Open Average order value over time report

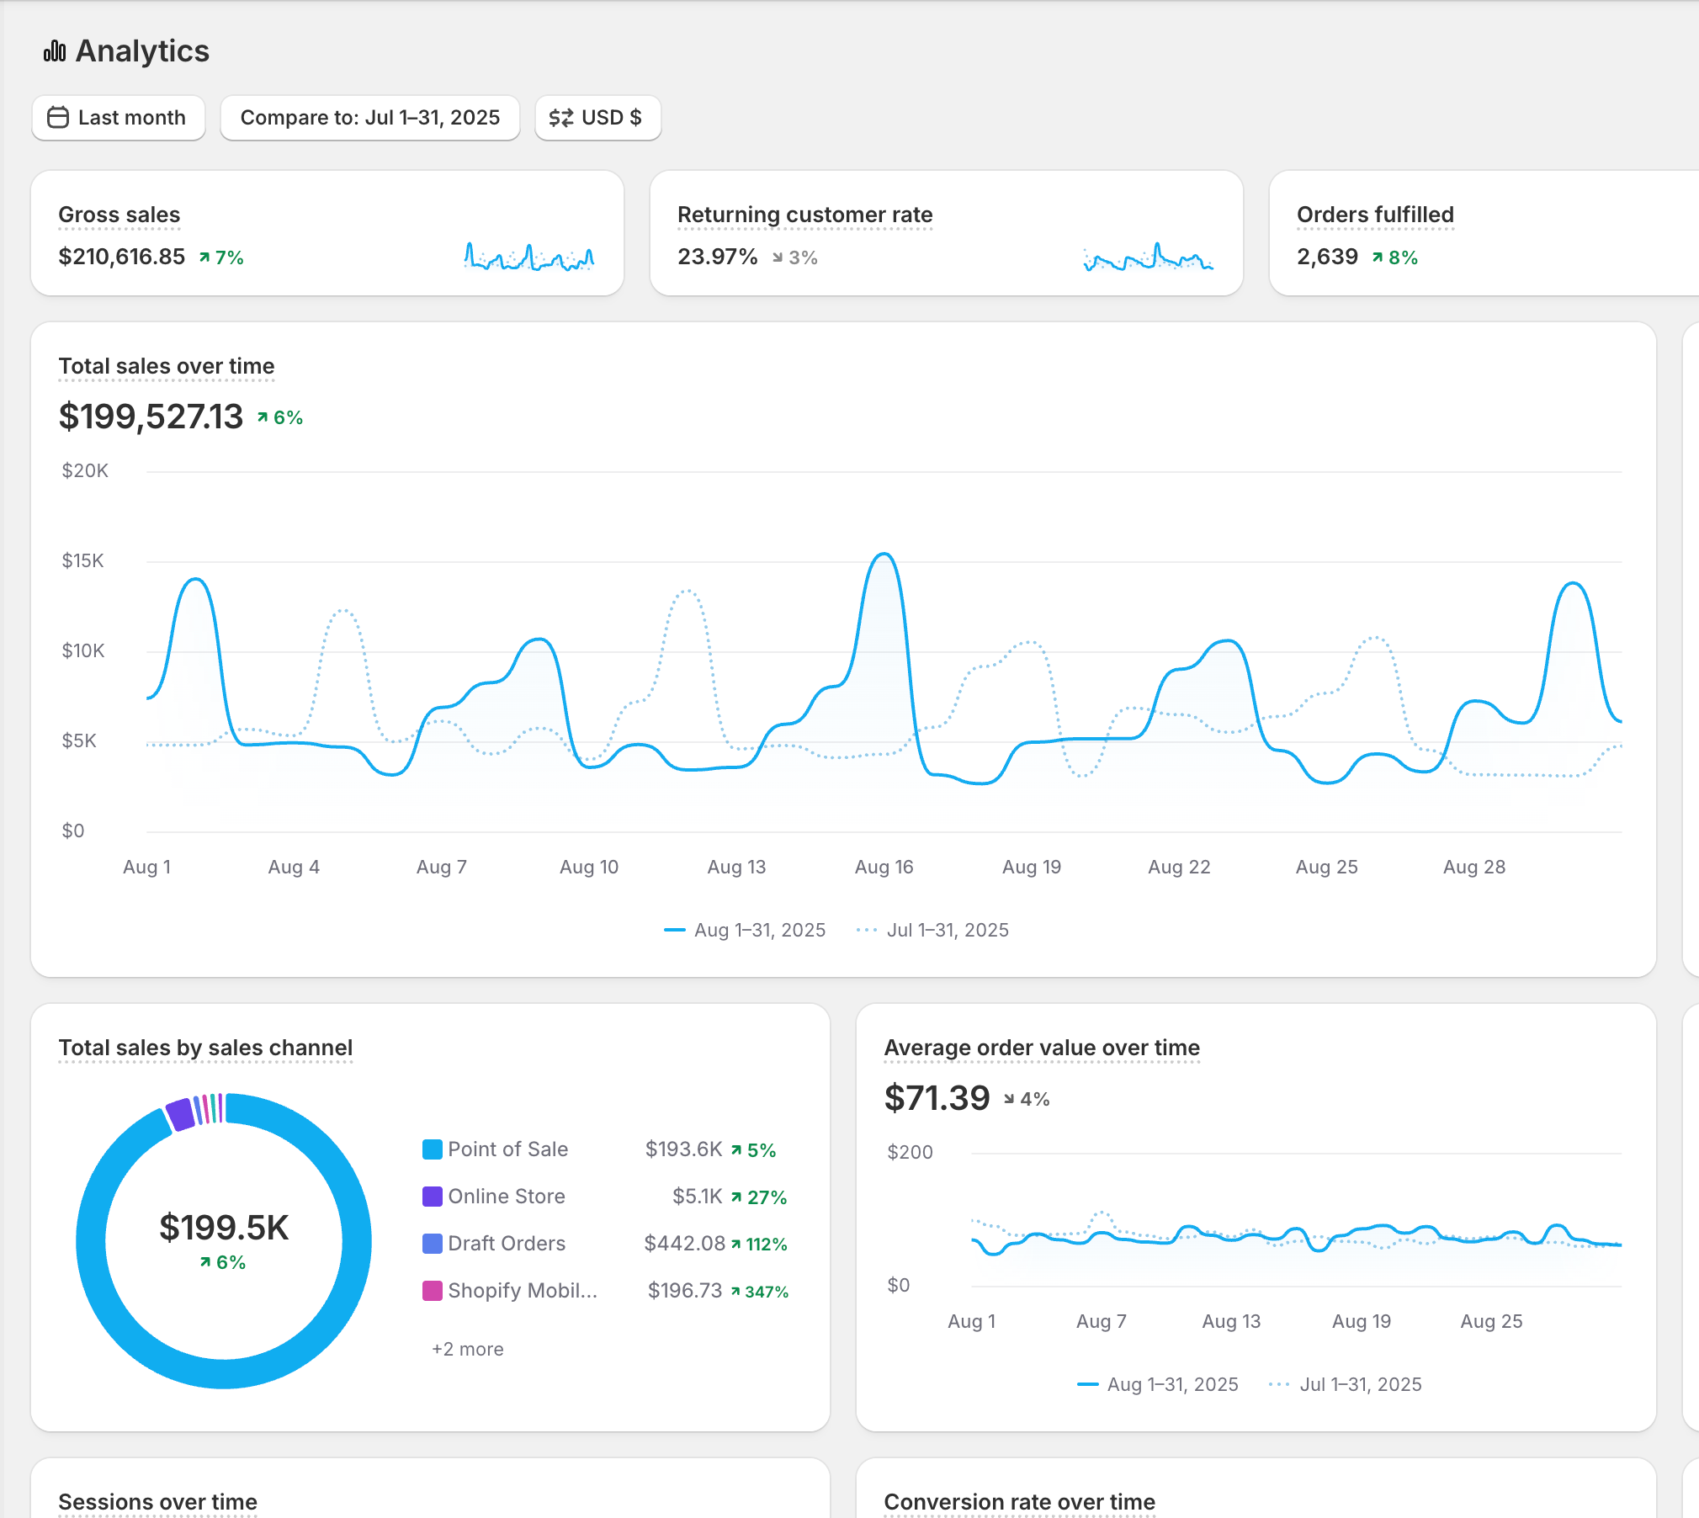coord(1042,1048)
